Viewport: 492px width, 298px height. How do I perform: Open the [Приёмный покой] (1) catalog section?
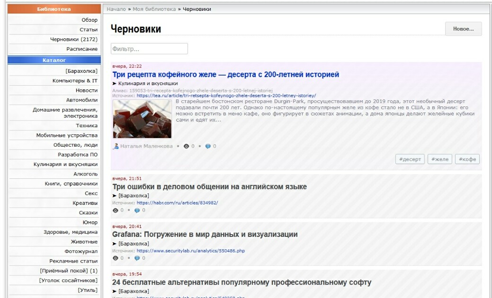pos(69,271)
